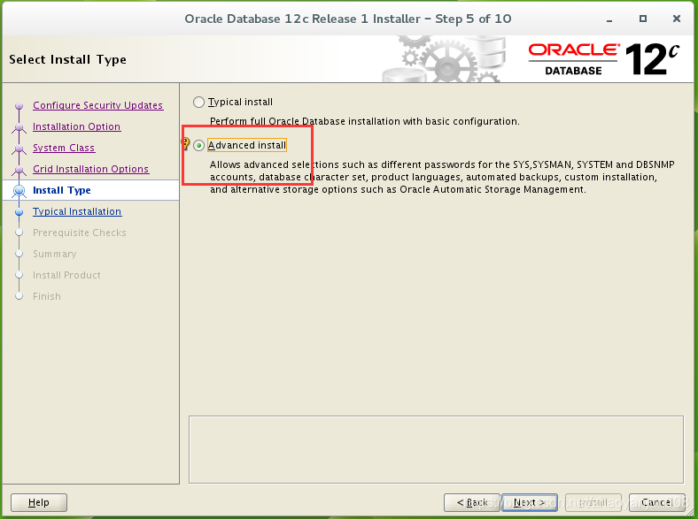This screenshot has width=698, height=519.
Task: Open Configure Security Updates step link
Action: point(98,105)
